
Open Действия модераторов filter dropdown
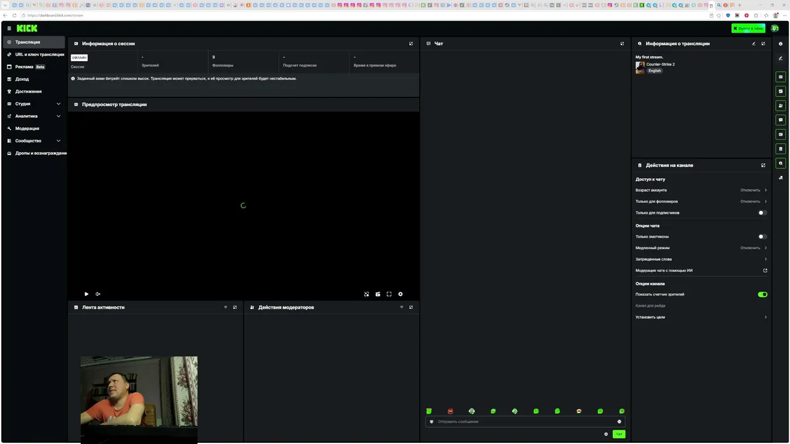coord(402,307)
